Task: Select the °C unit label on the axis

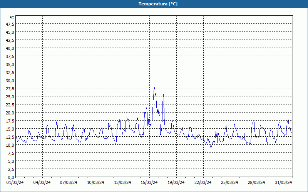Action: click(x=12, y=18)
